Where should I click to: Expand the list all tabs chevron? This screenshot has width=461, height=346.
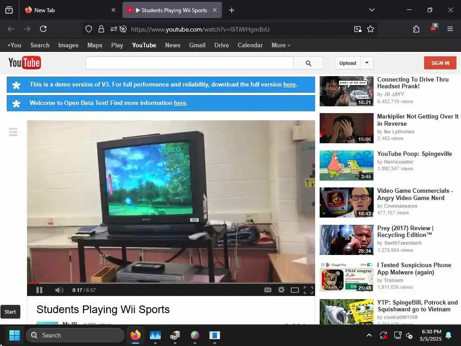[x=371, y=10]
